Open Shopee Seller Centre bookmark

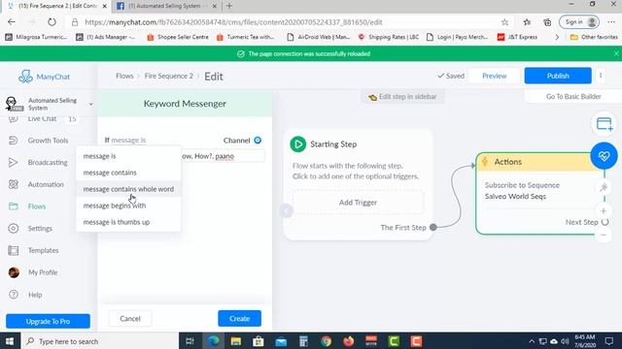pyautogui.click(x=178, y=37)
